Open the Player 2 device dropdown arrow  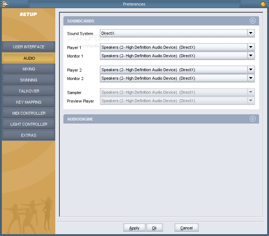pyautogui.click(x=251, y=70)
